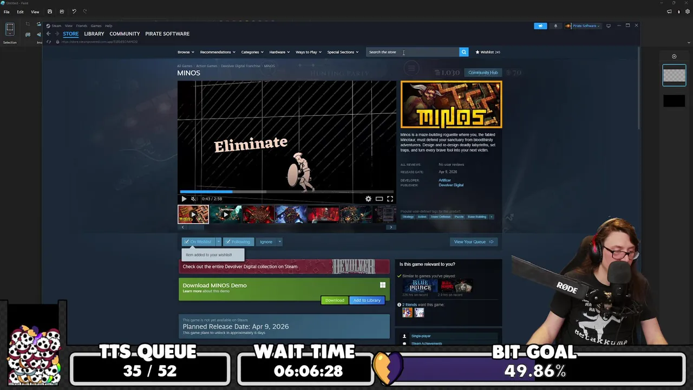Screen dimensions: 693x390
Task: Unmute the trailer video
Action: 193,199
